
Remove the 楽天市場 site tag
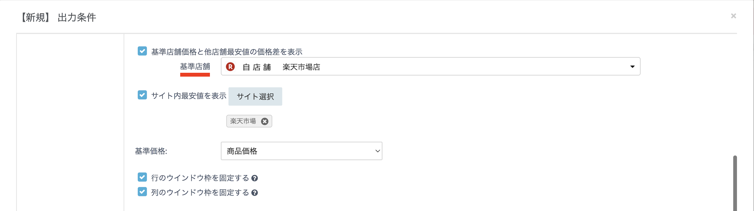click(x=265, y=121)
